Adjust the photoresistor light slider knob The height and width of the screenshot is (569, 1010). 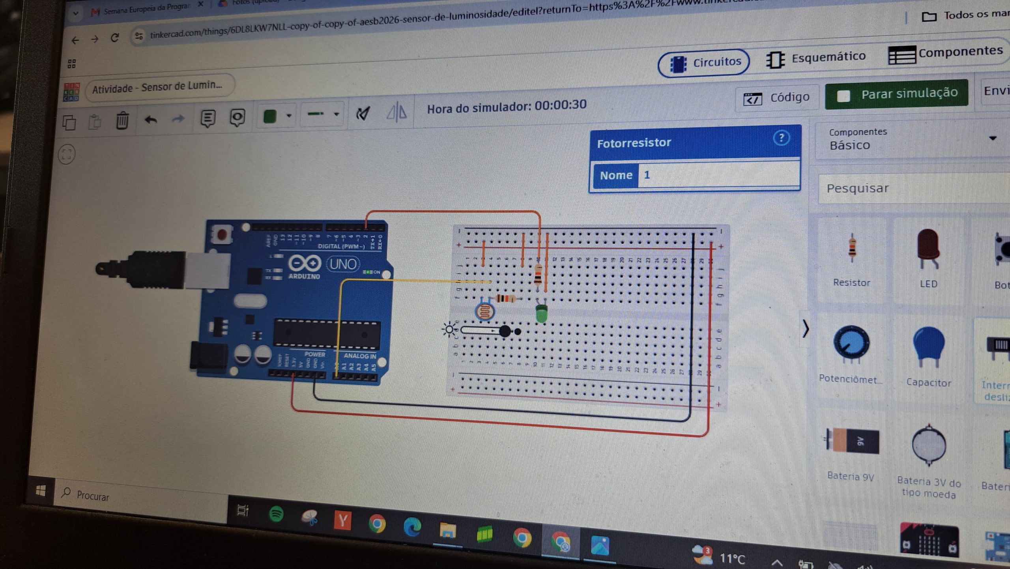[505, 331]
